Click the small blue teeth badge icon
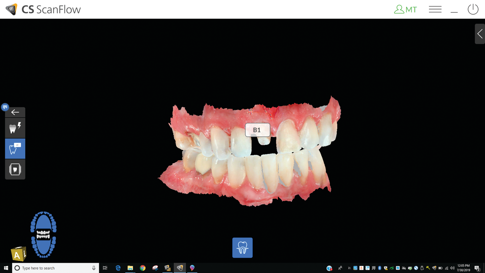Image resolution: width=485 pixels, height=273 pixels. [x=5, y=107]
